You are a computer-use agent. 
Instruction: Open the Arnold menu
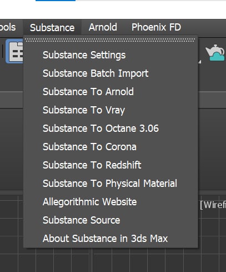[103, 27]
